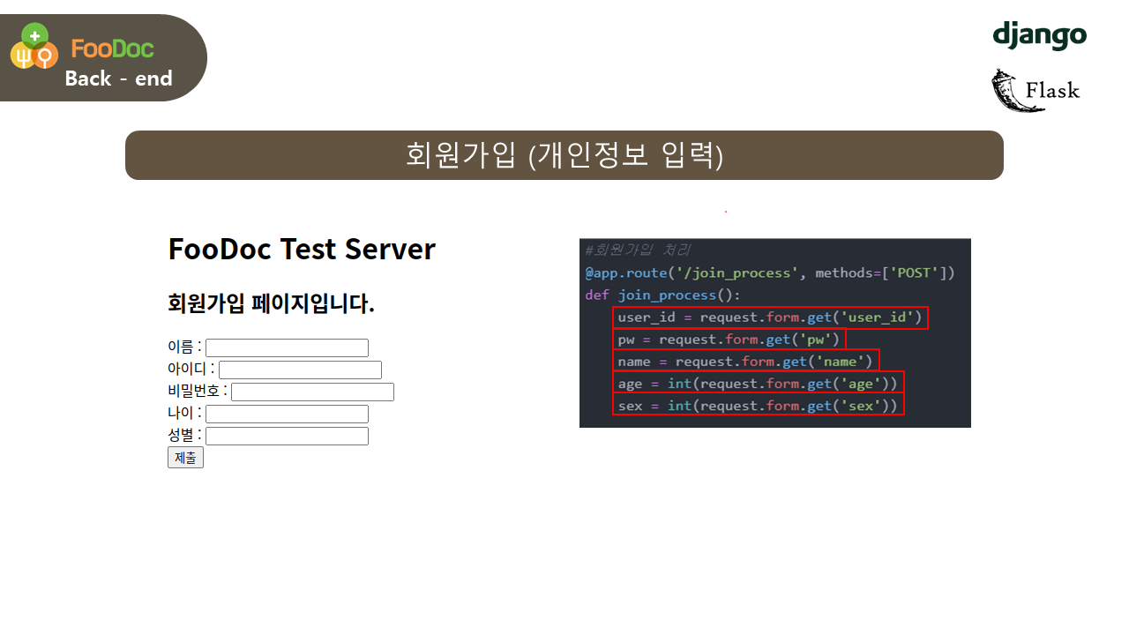Screen dimensions: 1129x635
Task: Click the 'Back - end' label
Action: click(x=118, y=78)
